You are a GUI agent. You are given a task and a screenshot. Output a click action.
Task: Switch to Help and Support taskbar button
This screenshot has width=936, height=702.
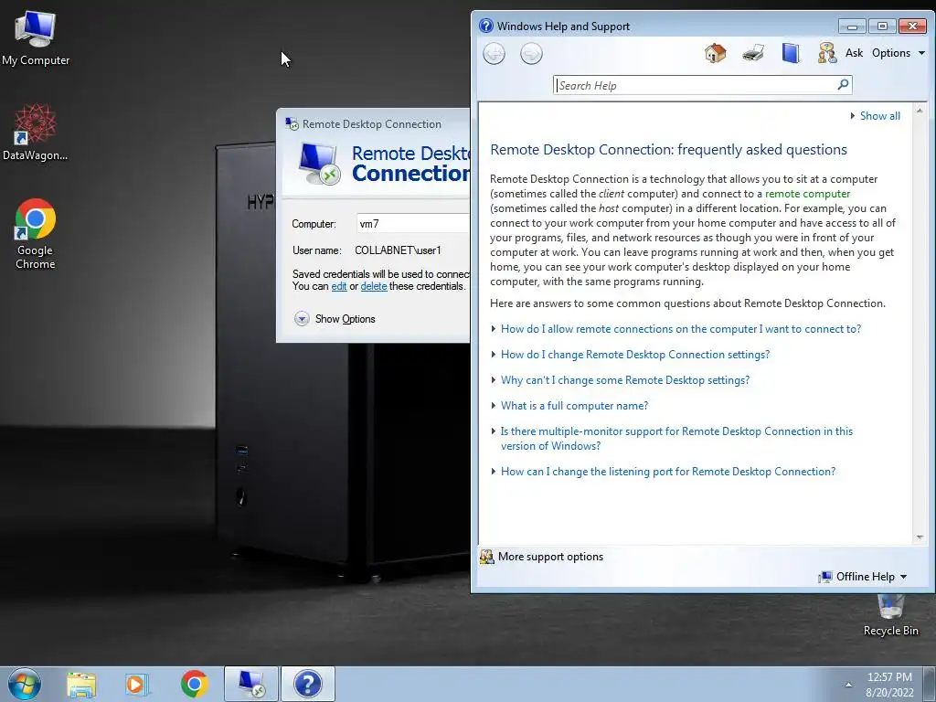pos(308,684)
